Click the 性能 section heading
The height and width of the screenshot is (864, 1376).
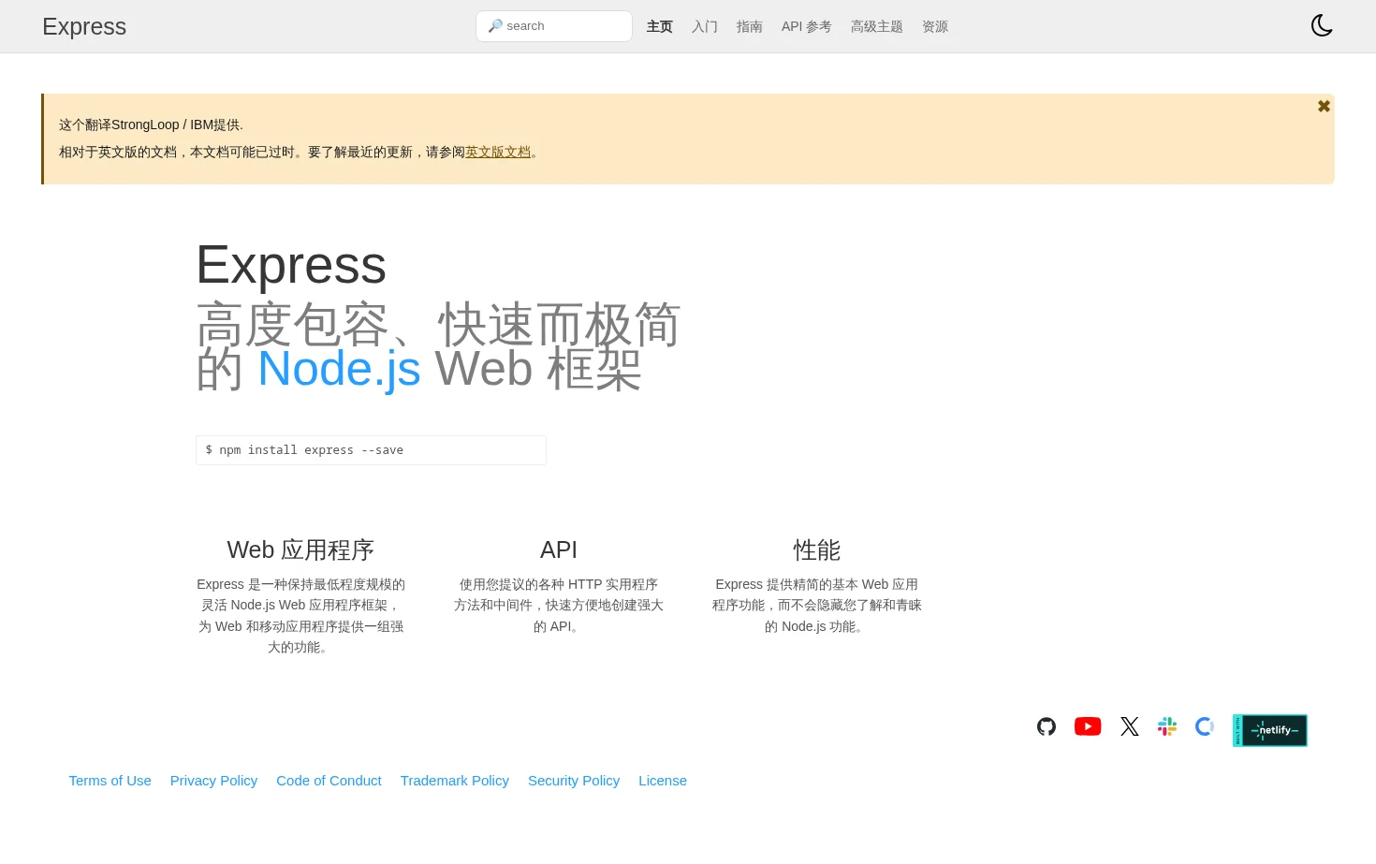pyautogui.click(x=817, y=549)
